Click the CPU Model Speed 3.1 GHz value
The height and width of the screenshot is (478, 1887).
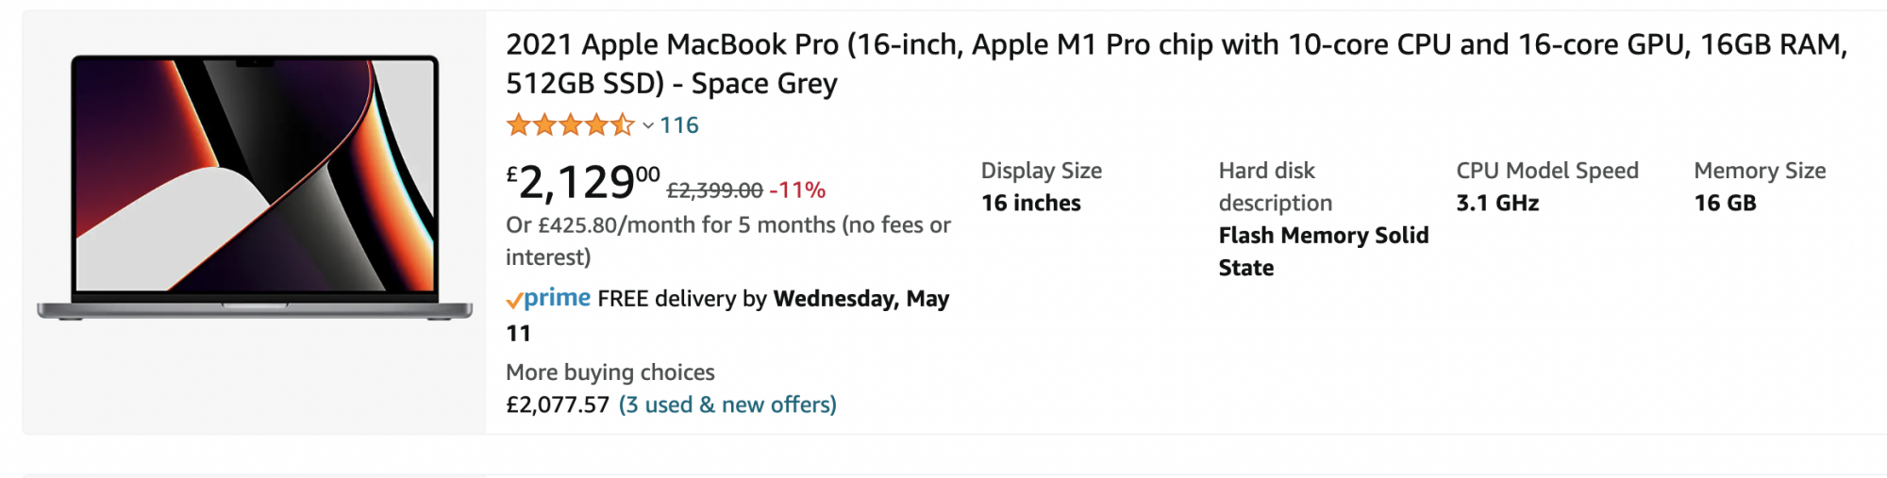pyautogui.click(x=1497, y=204)
